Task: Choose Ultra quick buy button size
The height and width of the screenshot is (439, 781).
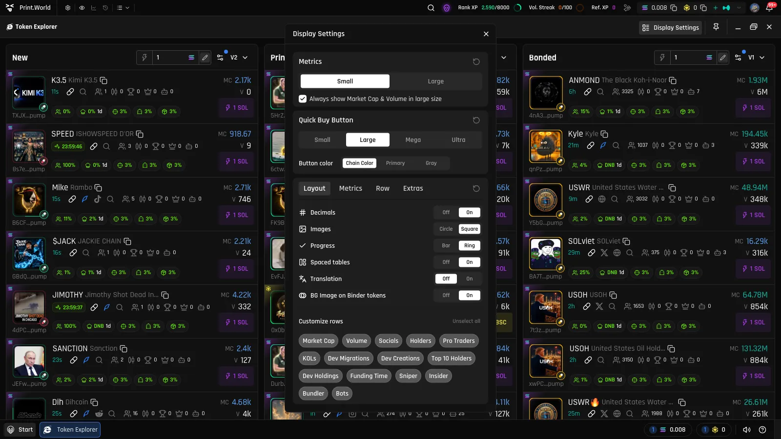Action: click(458, 140)
